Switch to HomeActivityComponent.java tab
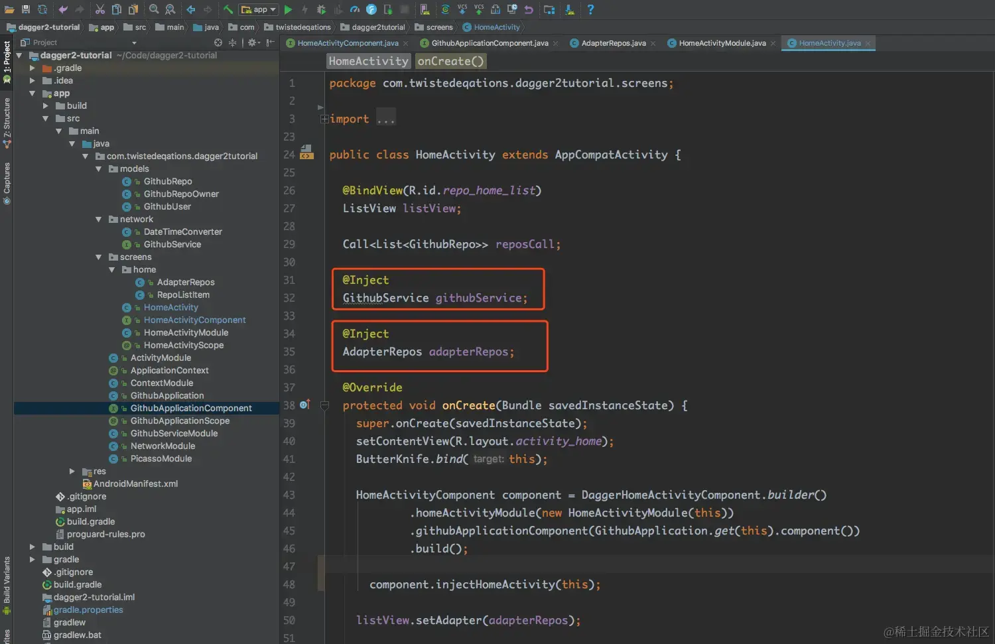 click(x=348, y=43)
